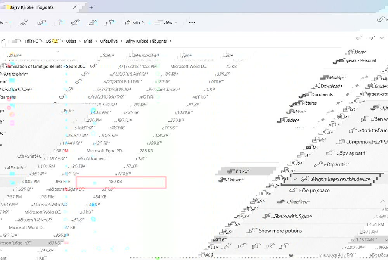Click the Back arrow near the top right
The width and height of the screenshot is (388, 260).
point(359,38)
